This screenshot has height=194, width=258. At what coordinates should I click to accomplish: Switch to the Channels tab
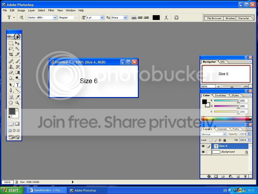click(222, 129)
